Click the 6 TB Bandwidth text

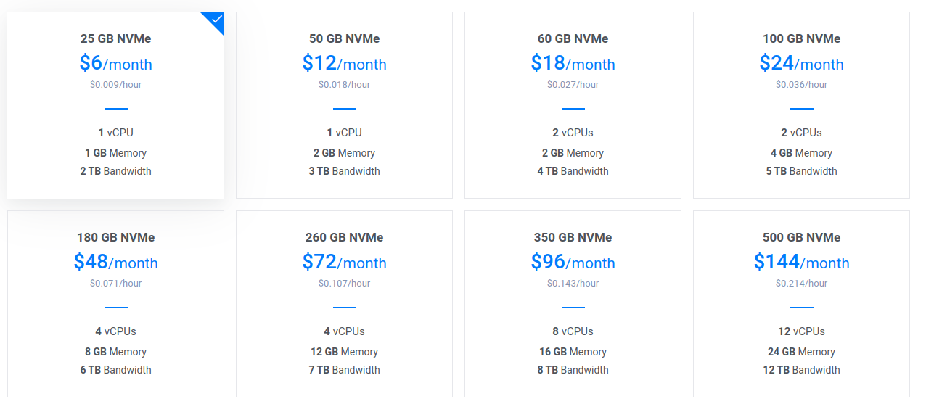click(x=115, y=370)
